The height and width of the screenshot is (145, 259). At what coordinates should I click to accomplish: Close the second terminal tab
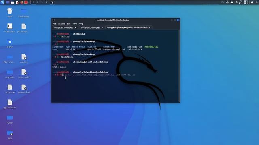(102, 28)
